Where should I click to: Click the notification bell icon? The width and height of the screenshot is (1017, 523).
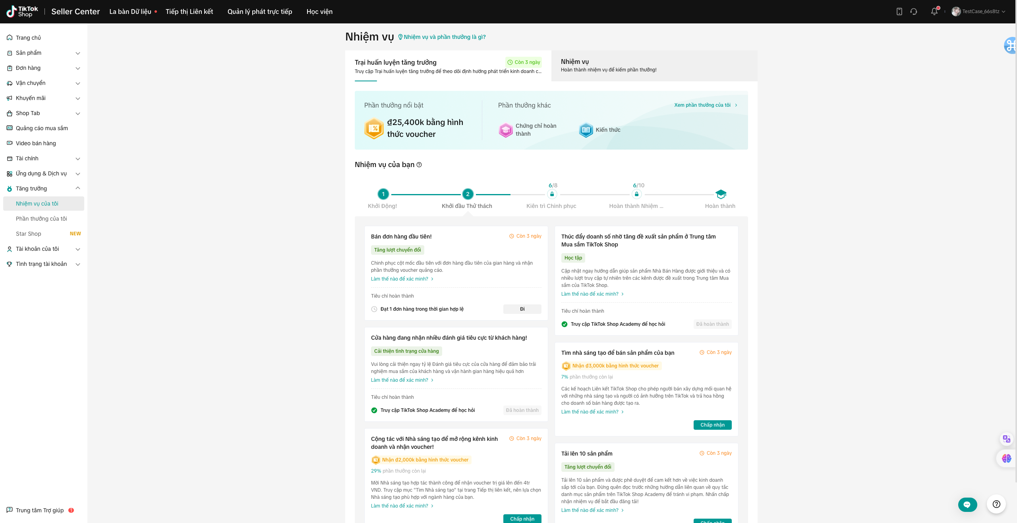(934, 12)
